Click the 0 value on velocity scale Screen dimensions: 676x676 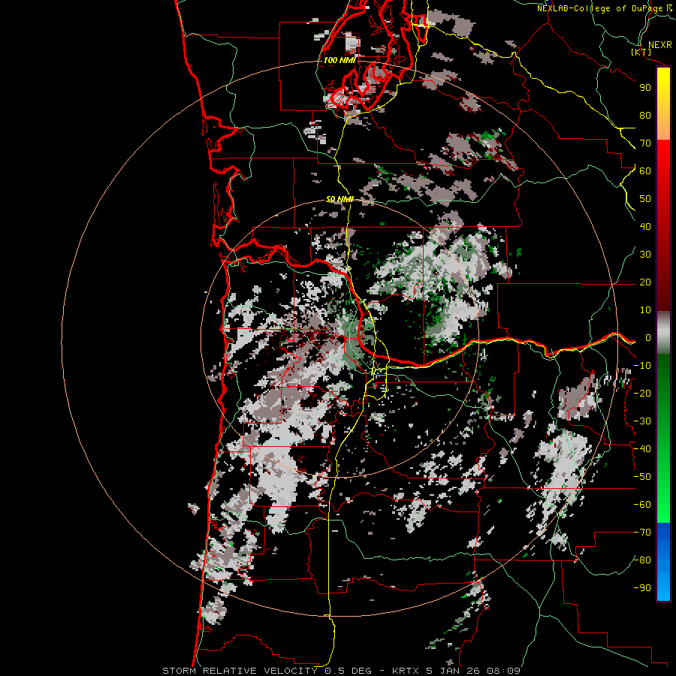click(x=648, y=338)
